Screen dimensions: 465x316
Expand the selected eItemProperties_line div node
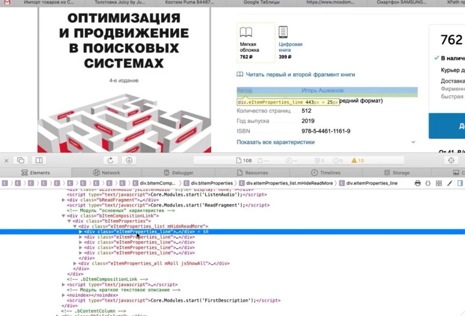tap(81, 231)
